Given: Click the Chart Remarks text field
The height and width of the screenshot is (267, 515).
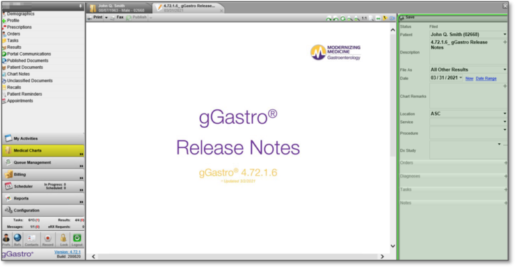Looking at the screenshot, I should tap(468, 96).
